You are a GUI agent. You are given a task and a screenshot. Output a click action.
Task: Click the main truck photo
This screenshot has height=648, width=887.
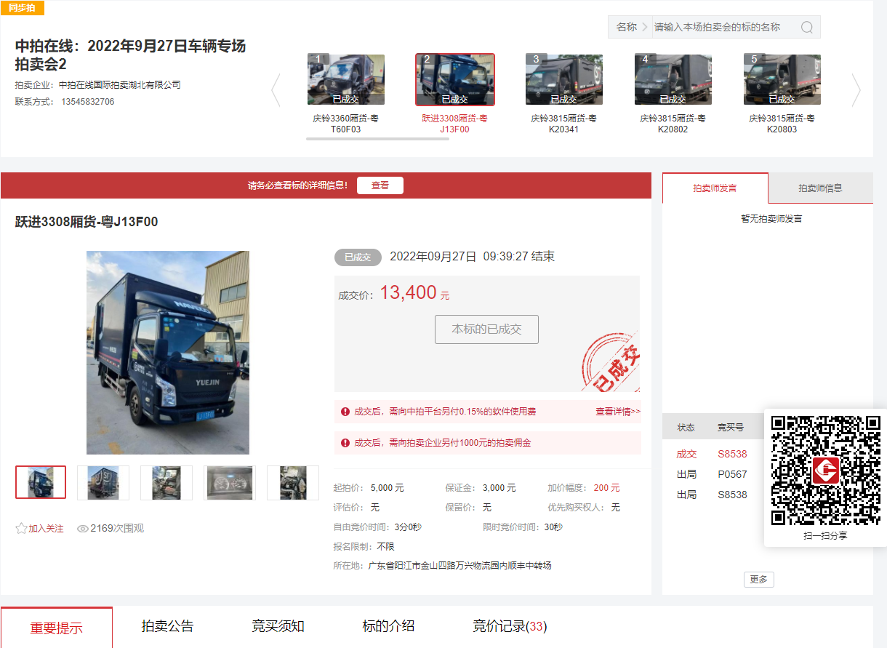[168, 353]
